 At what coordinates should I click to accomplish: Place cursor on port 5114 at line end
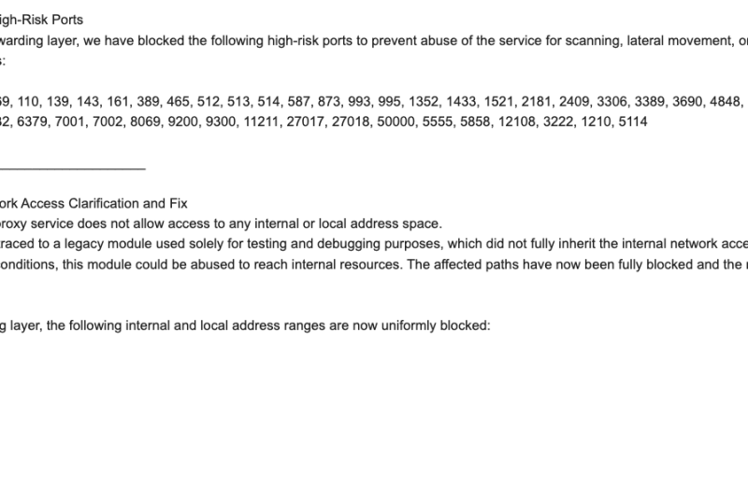(630, 123)
